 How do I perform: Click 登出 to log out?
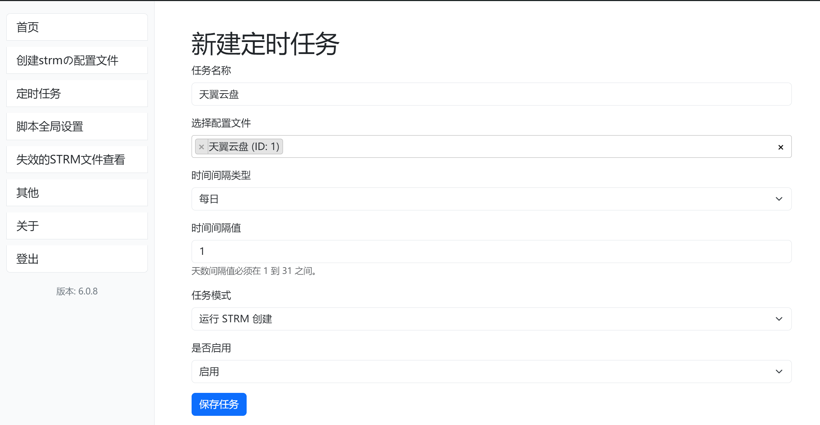(x=77, y=259)
